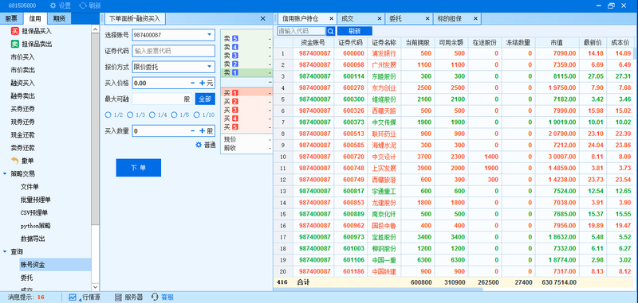This screenshot has width=638, height=303.
Task: Click red 买 icon for 担保品买入
Action: [x=15, y=31]
